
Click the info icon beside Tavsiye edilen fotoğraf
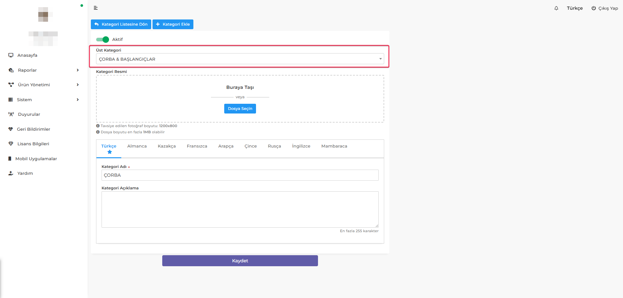click(98, 126)
